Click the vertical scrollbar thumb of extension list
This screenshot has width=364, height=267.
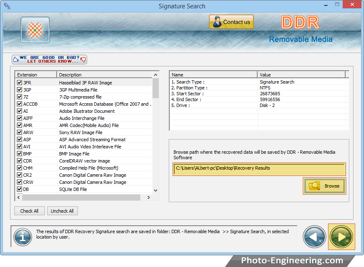coord(155,88)
